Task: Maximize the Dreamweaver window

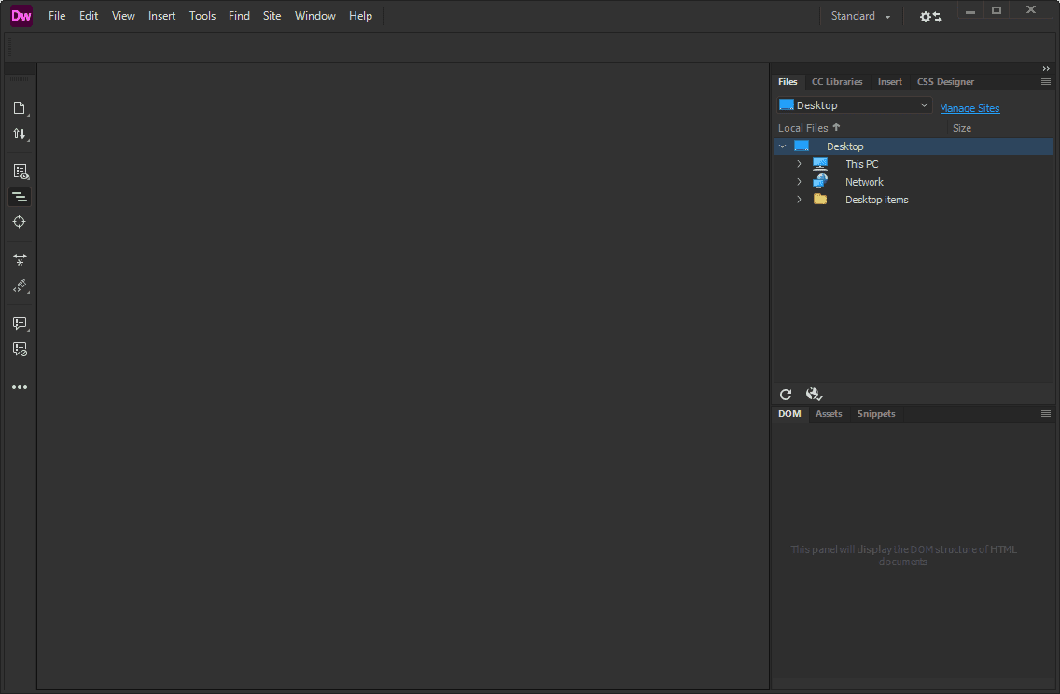Action: click(x=997, y=11)
